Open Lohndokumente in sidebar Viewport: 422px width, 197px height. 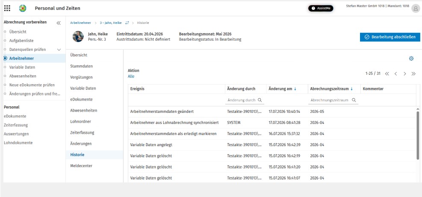pos(18,143)
